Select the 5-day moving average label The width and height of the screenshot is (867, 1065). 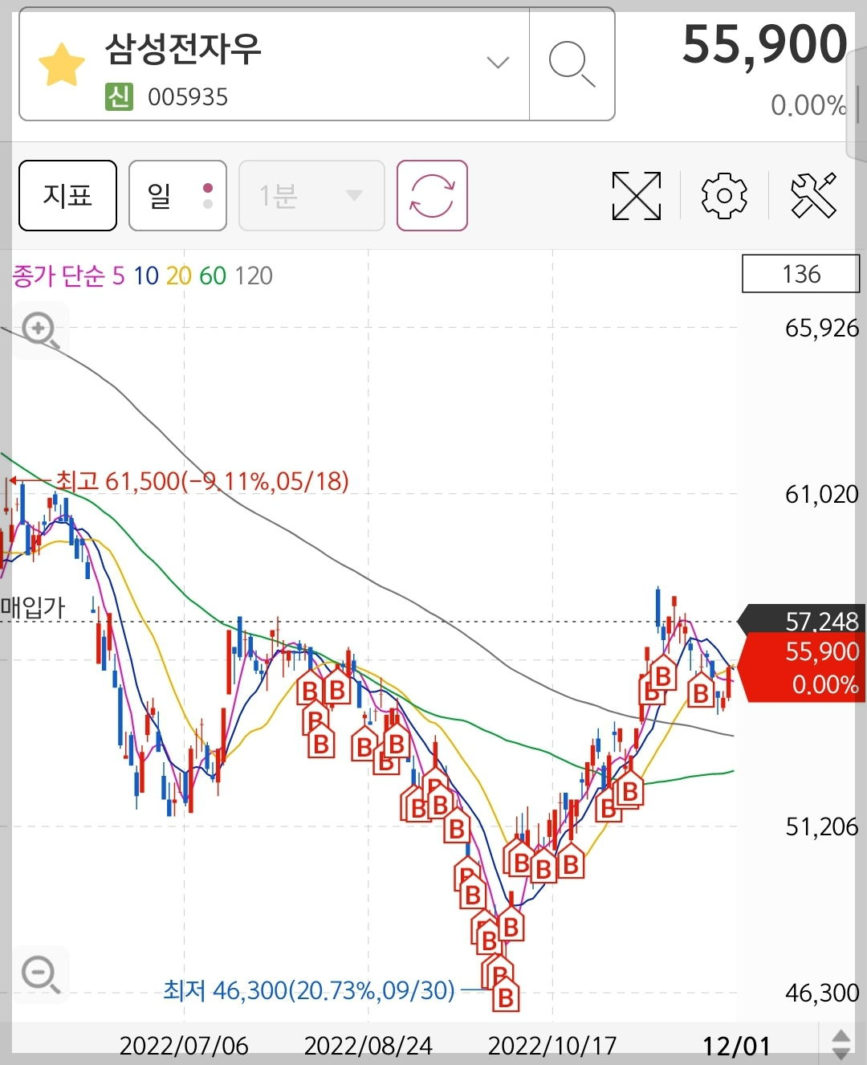click(x=118, y=276)
